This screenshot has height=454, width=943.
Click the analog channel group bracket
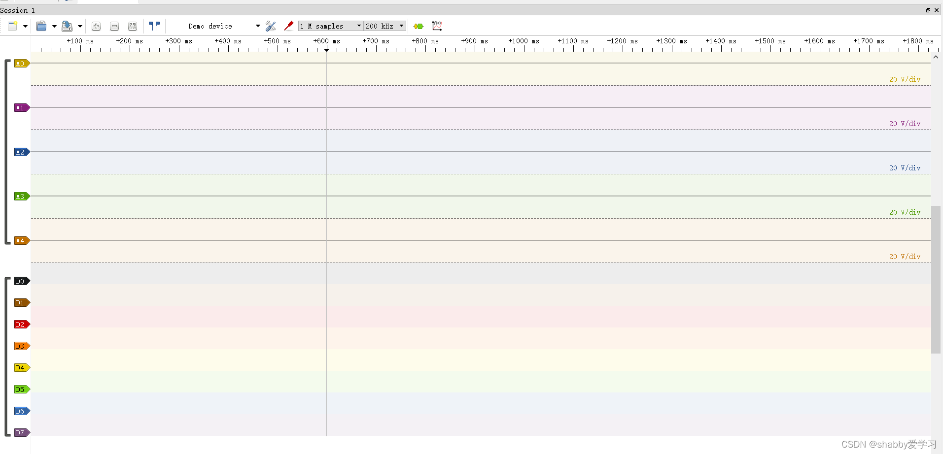[6, 152]
